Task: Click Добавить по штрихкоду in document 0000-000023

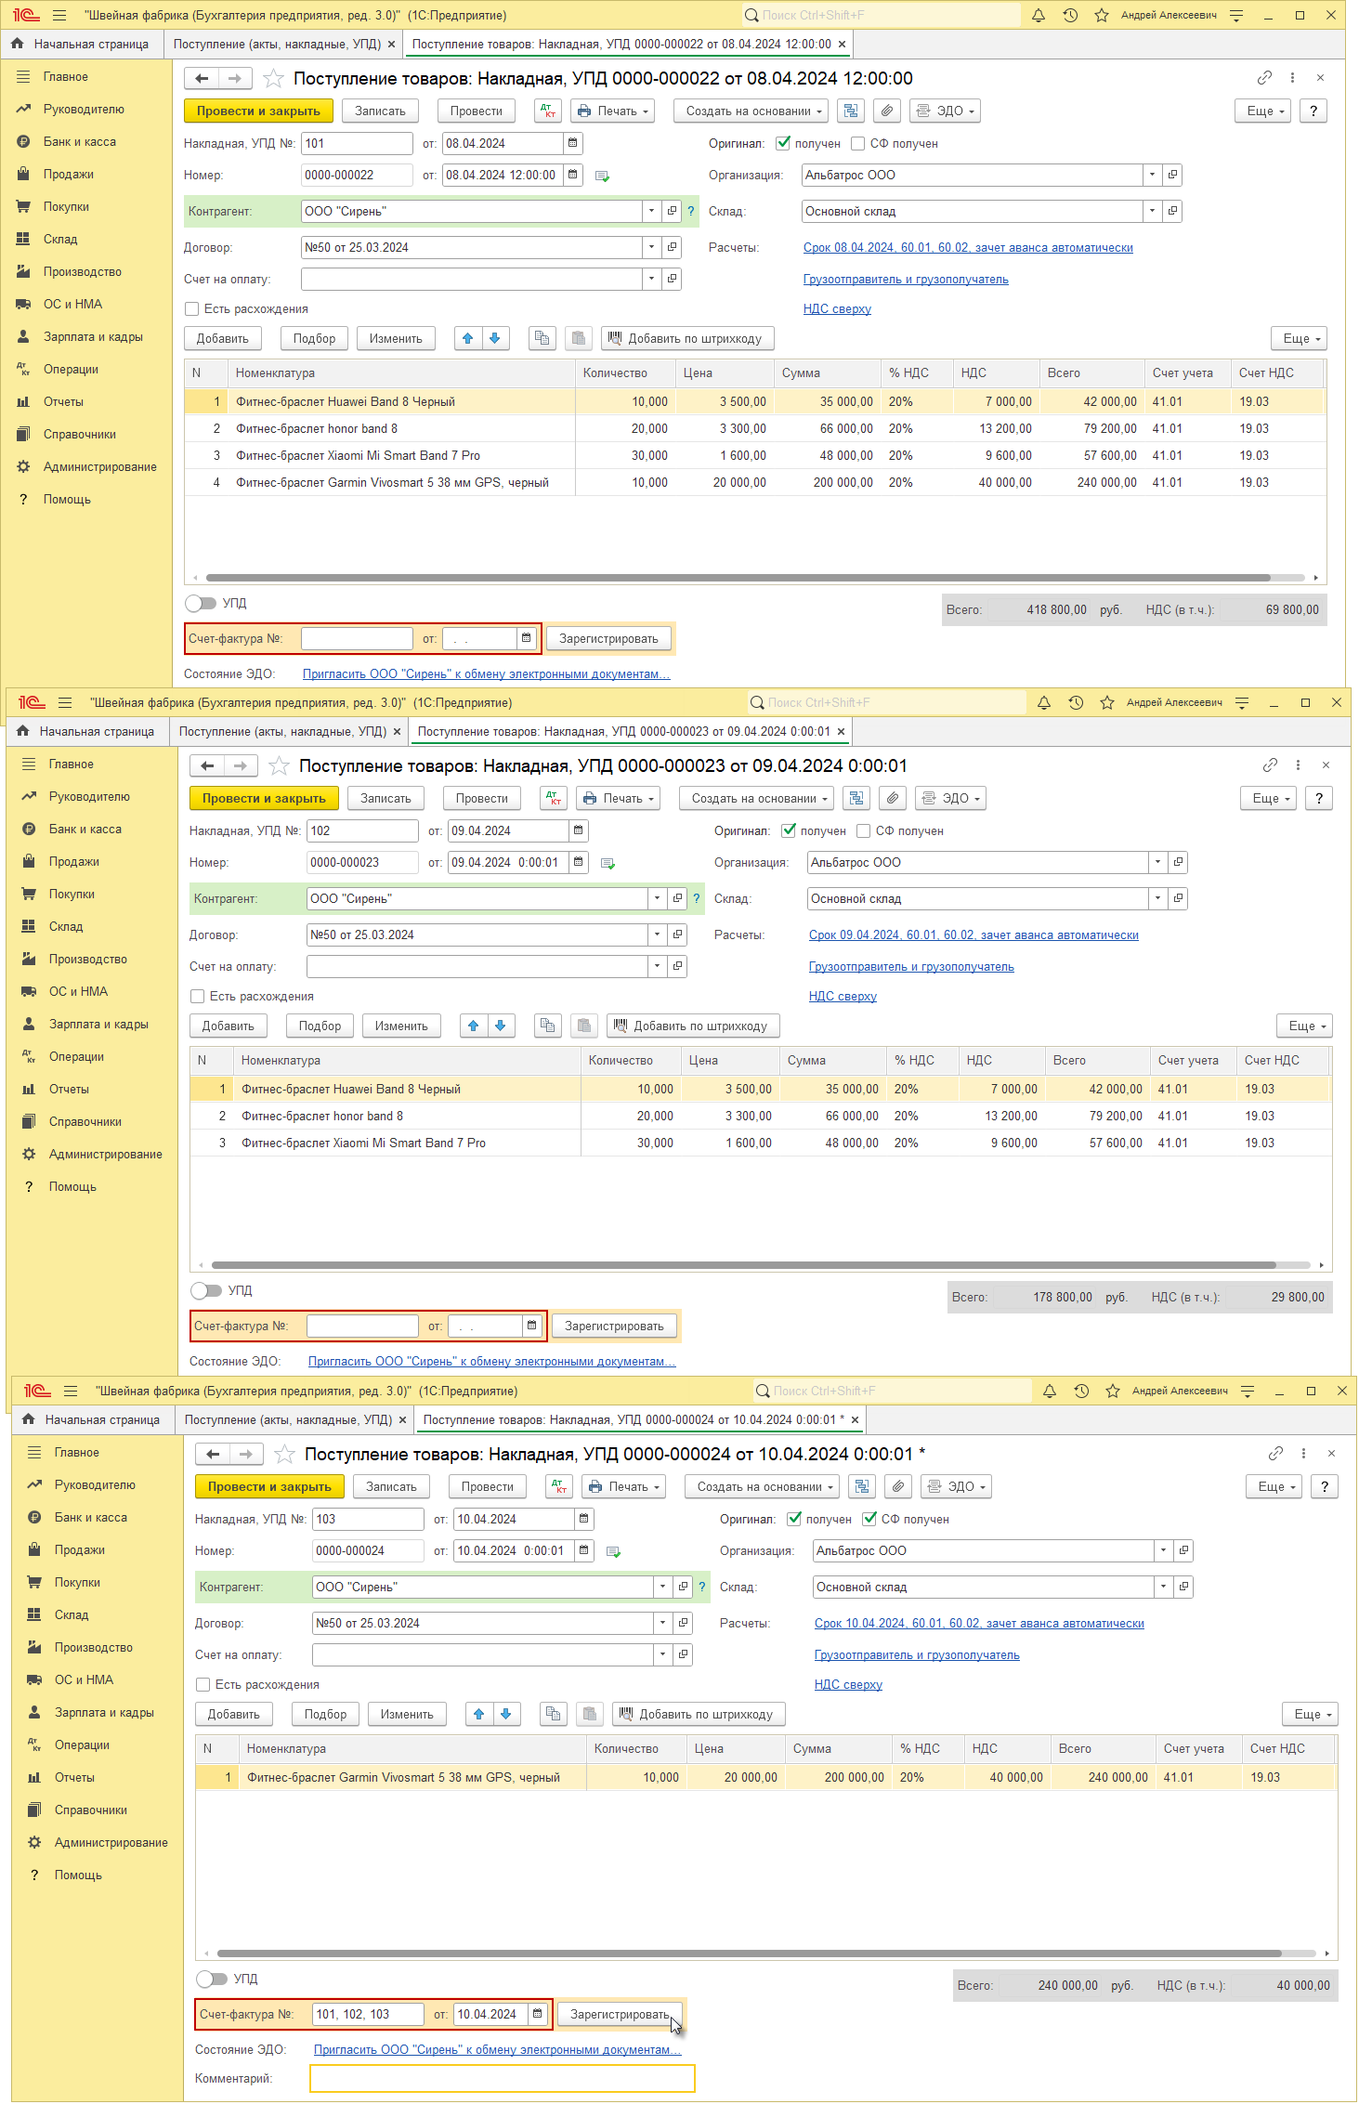Action: point(693,1026)
